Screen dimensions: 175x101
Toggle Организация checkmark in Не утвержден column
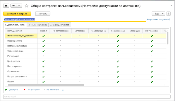pyautogui.click(x=152, y=72)
